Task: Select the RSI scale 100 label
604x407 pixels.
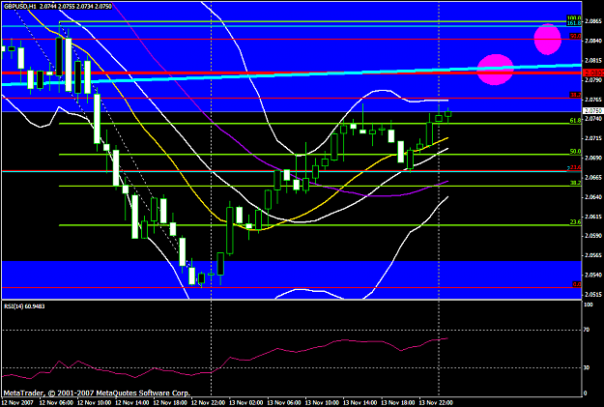Action: [x=589, y=305]
